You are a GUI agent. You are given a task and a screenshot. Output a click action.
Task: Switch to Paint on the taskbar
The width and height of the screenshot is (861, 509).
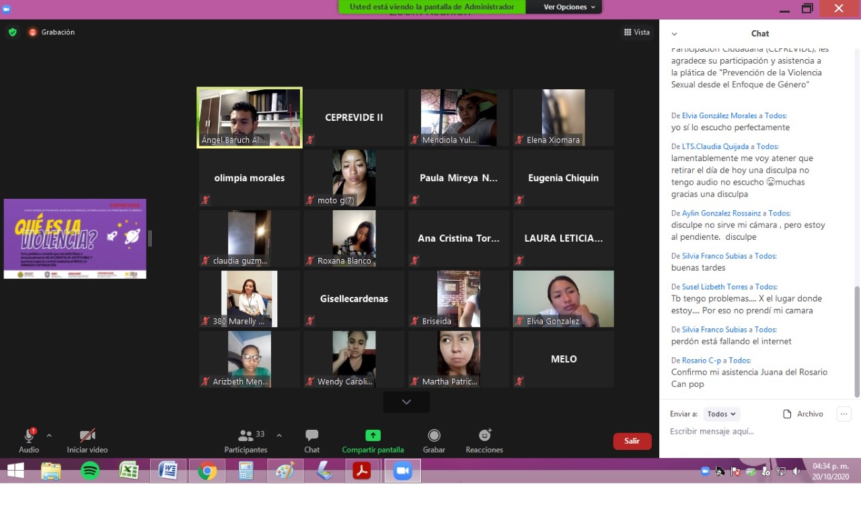285,471
